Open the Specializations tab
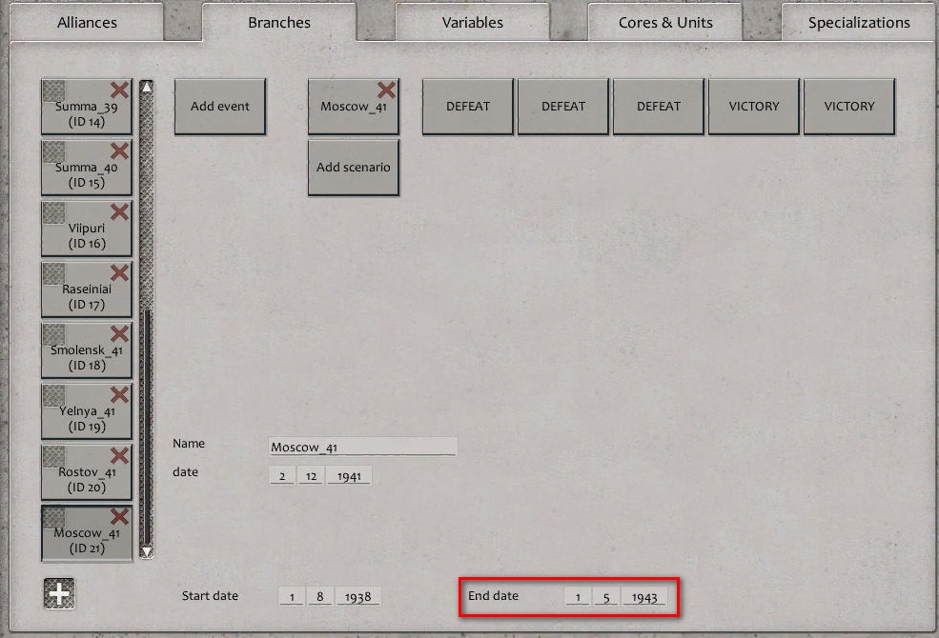 click(x=859, y=23)
